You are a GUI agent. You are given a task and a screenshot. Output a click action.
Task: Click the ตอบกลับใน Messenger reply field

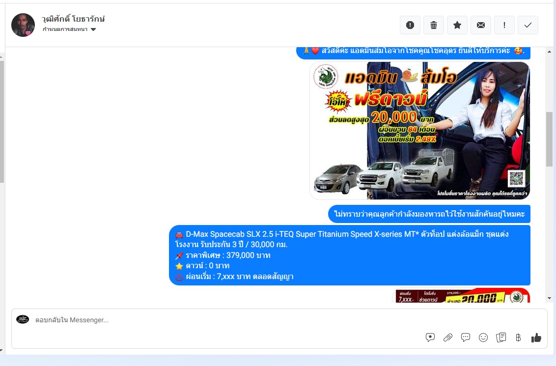coord(227,320)
